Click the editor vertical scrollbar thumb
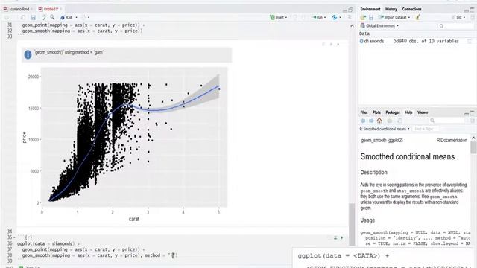 (352, 224)
